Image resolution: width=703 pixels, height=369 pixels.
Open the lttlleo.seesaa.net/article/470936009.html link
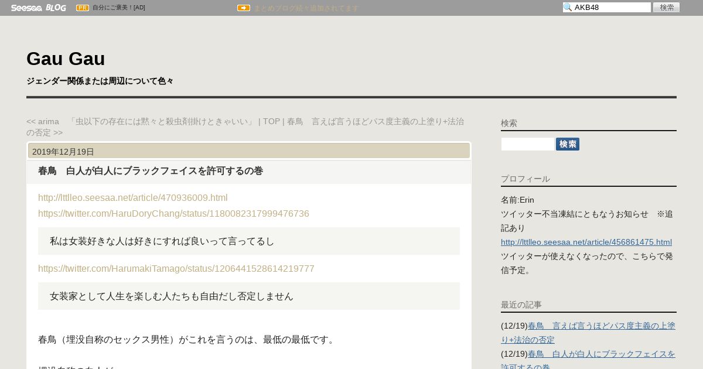(x=133, y=197)
